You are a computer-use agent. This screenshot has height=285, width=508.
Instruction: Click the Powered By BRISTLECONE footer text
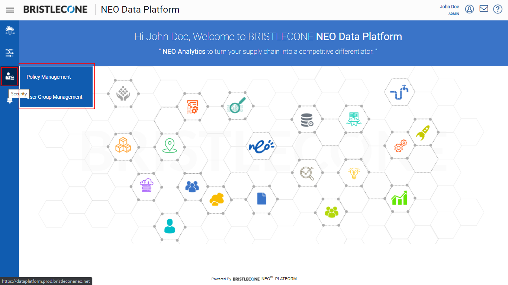pyautogui.click(x=254, y=279)
